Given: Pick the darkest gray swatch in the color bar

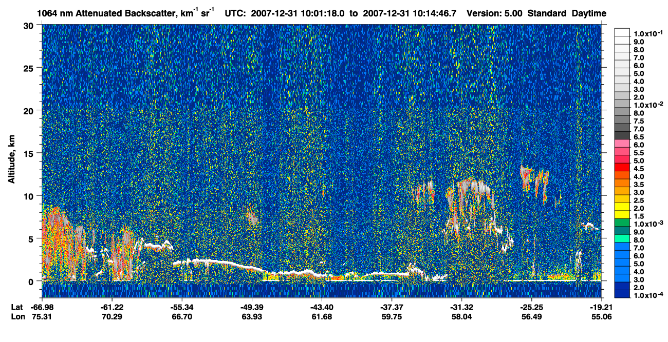Looking at the screenshot, I should click(x=622, y=135).
